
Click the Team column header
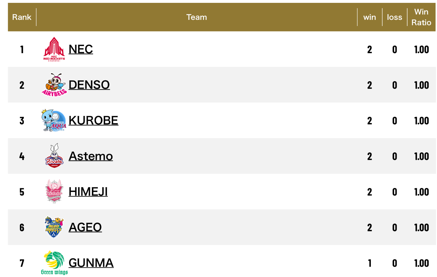tap(196, 17)
